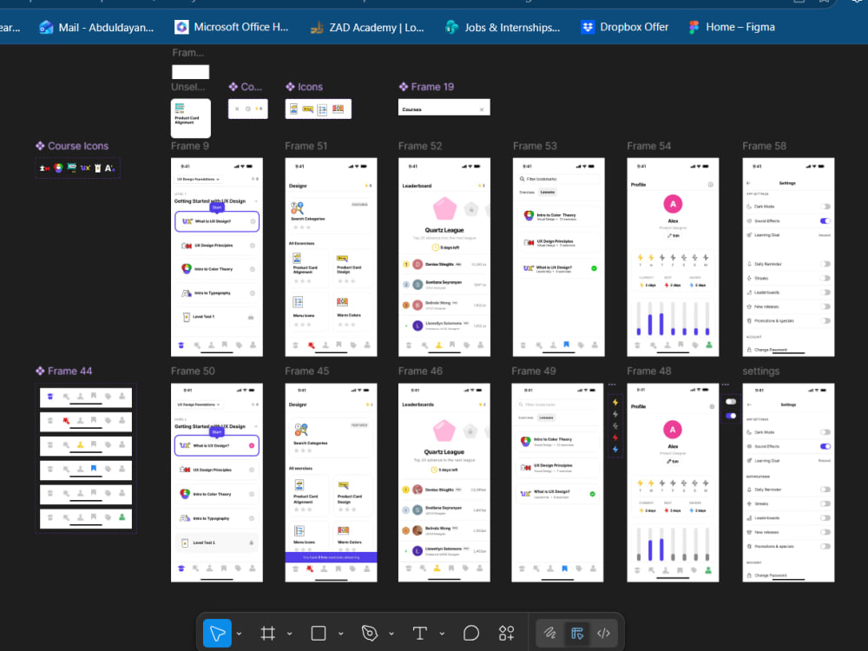Click the search magnifier icon in Frame 53's filter bar
This screenshot has width=868, height=651.
522,179
